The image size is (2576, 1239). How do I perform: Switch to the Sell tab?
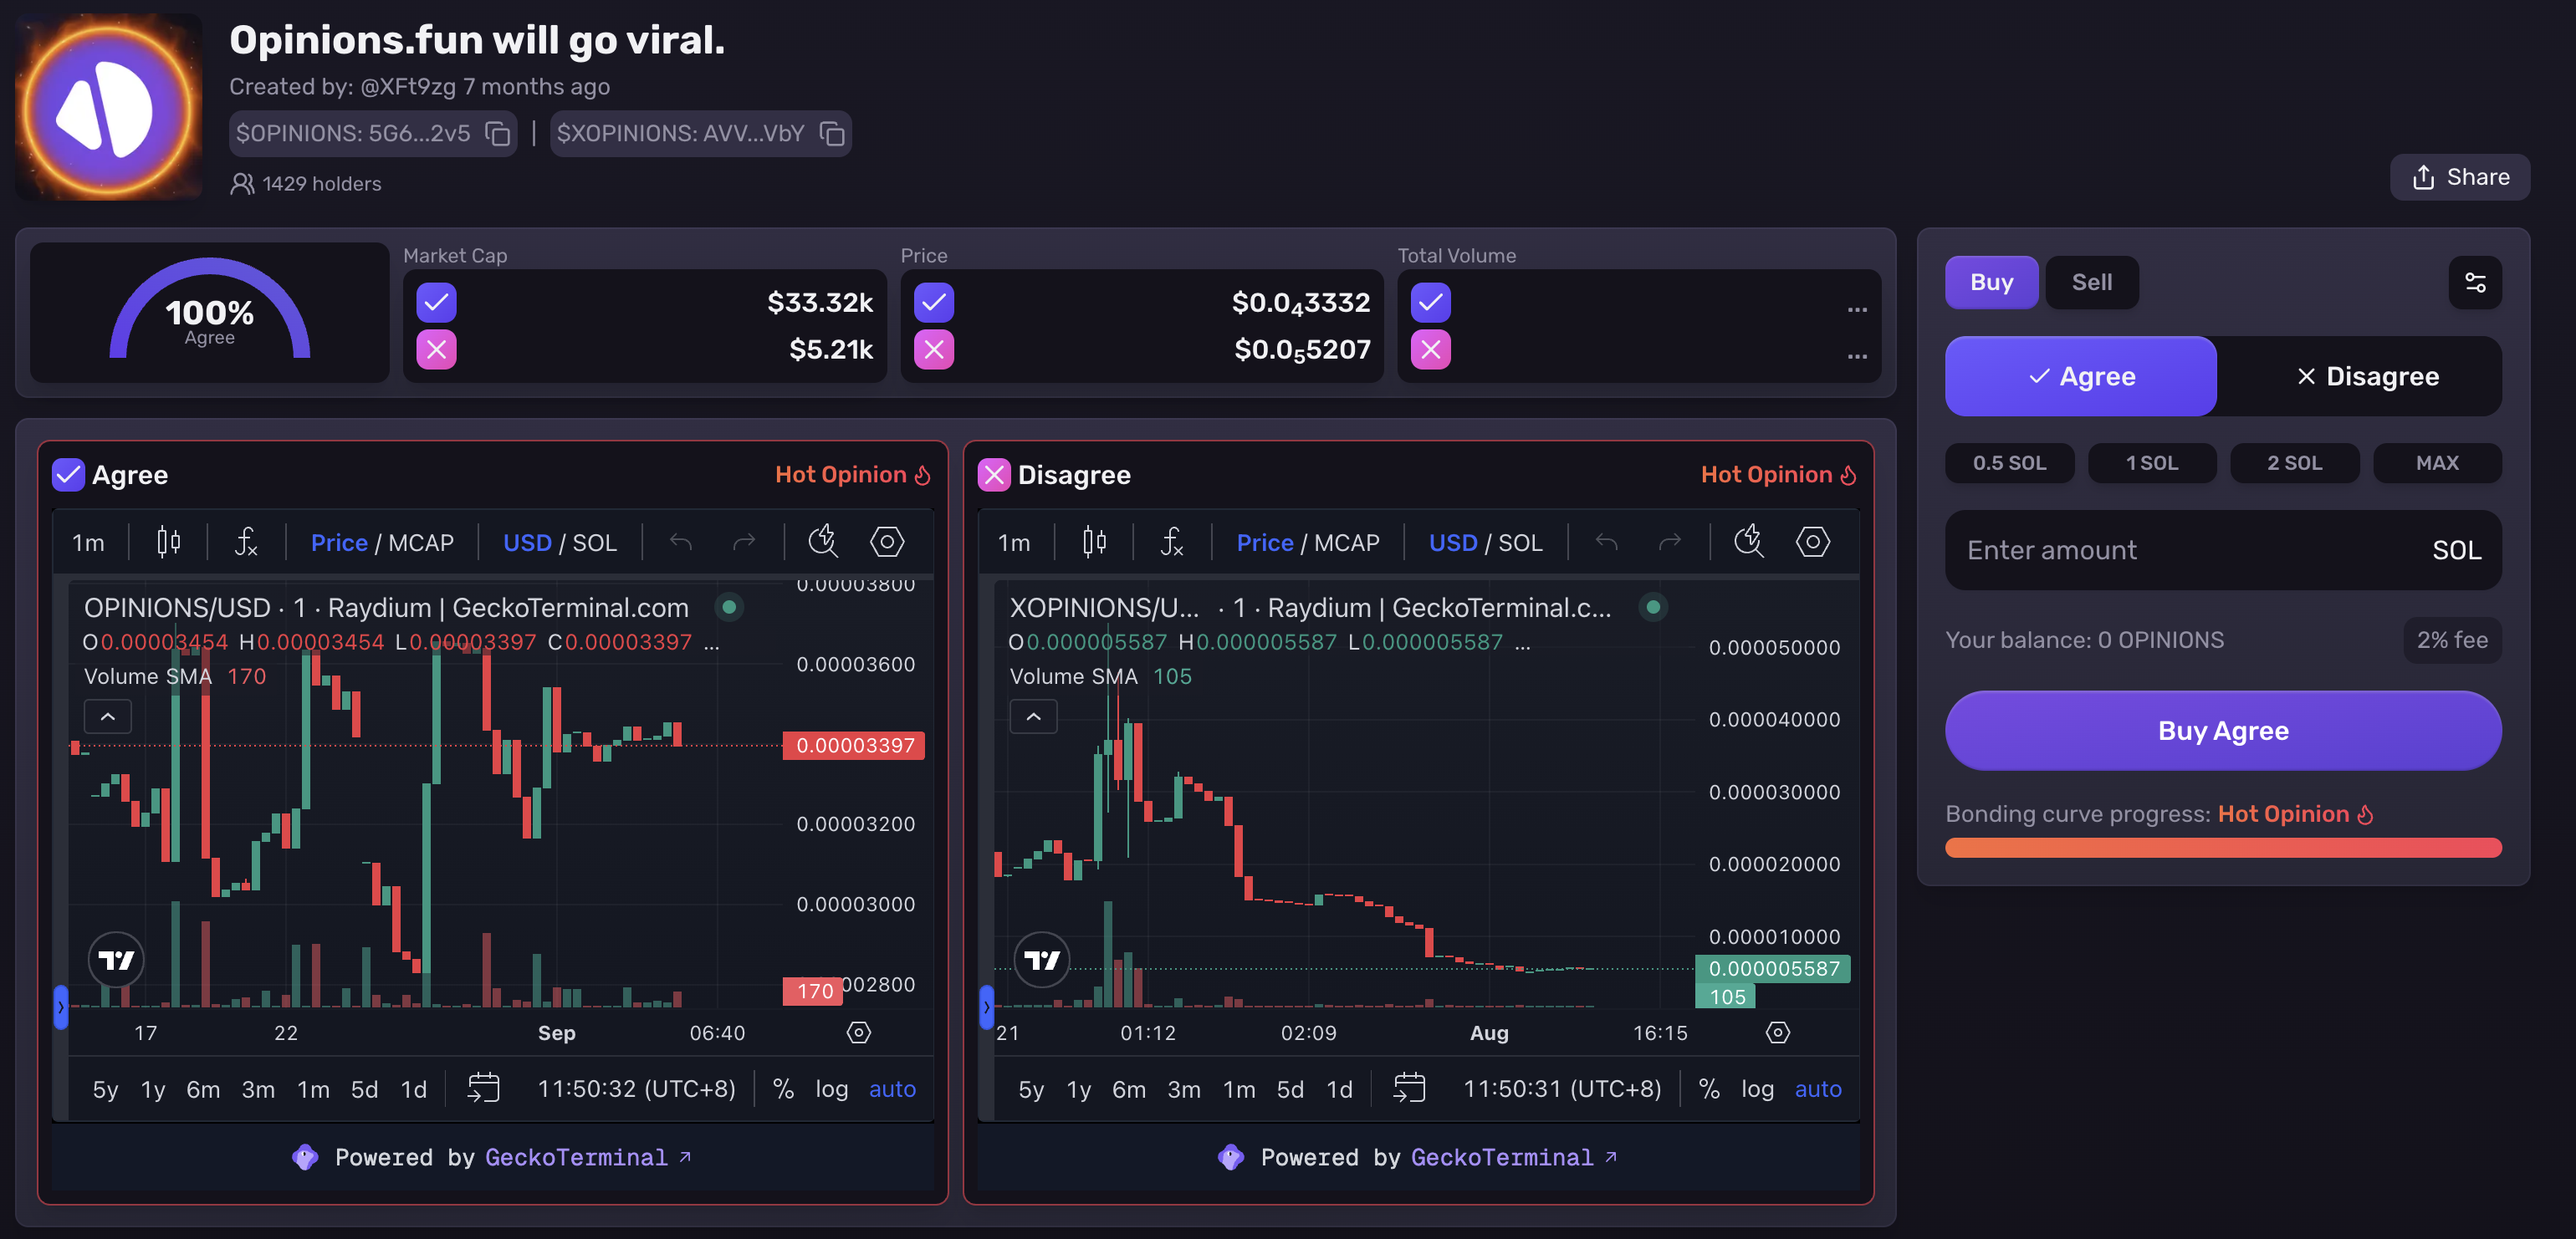pyautogui.click(x=2091, y=282)
